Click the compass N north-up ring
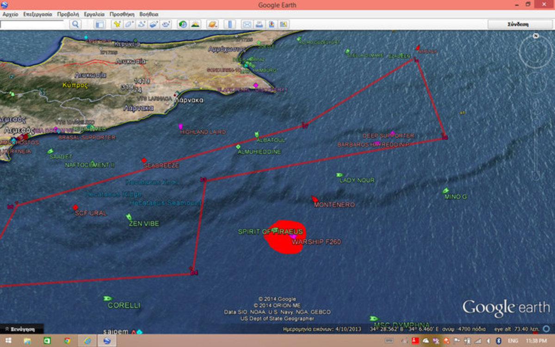The width and height of the screenshot is (555, 347). pos(536,36)
